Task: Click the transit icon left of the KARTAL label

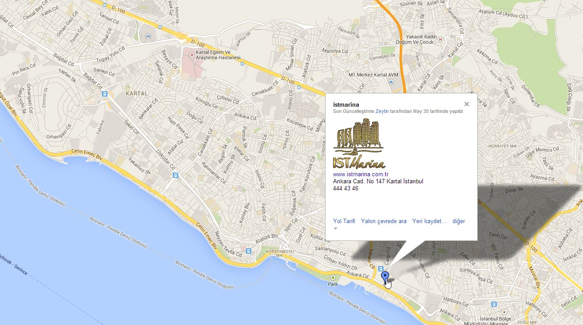Action: (x=105, y=94)
